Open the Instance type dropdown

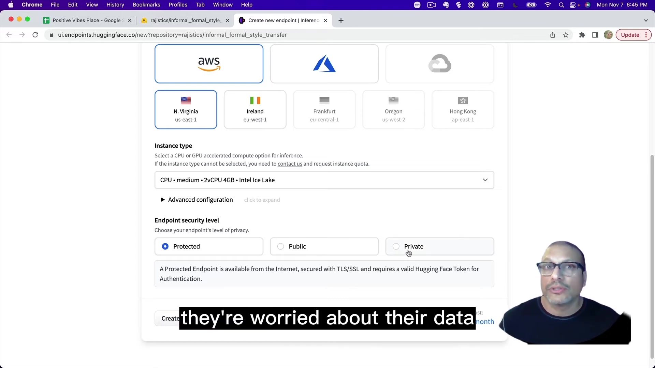coord(324,180)
